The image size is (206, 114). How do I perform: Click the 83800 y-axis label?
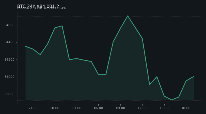coord(9,94)
